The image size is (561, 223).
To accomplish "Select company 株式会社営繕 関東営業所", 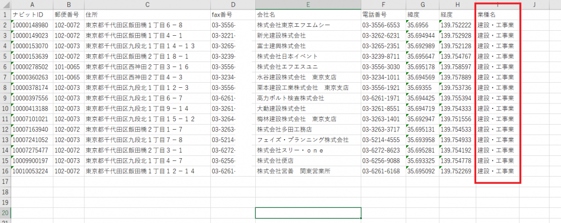I will (308, 171).
